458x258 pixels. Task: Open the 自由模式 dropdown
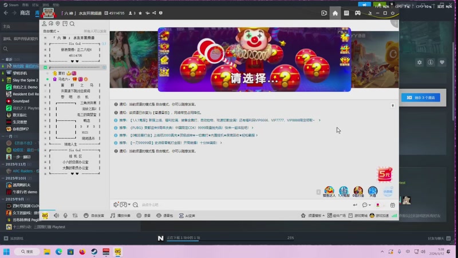pos(51,32)
